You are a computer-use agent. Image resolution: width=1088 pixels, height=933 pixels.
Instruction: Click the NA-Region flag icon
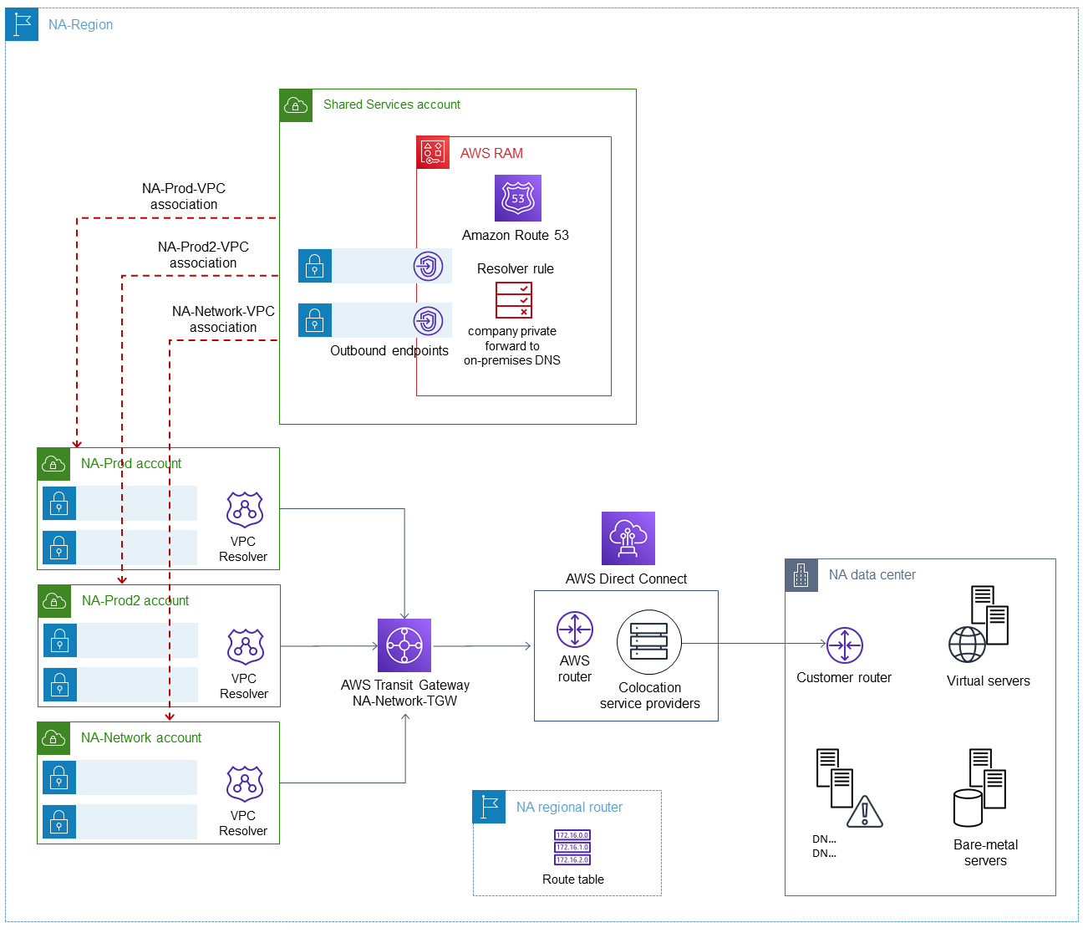tap(22, 24)
